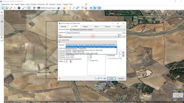Viewport: 184px width, 103px height.
Task: Add a new placemark pin tool
Action: pyautogui.click(x=70, y=8)
